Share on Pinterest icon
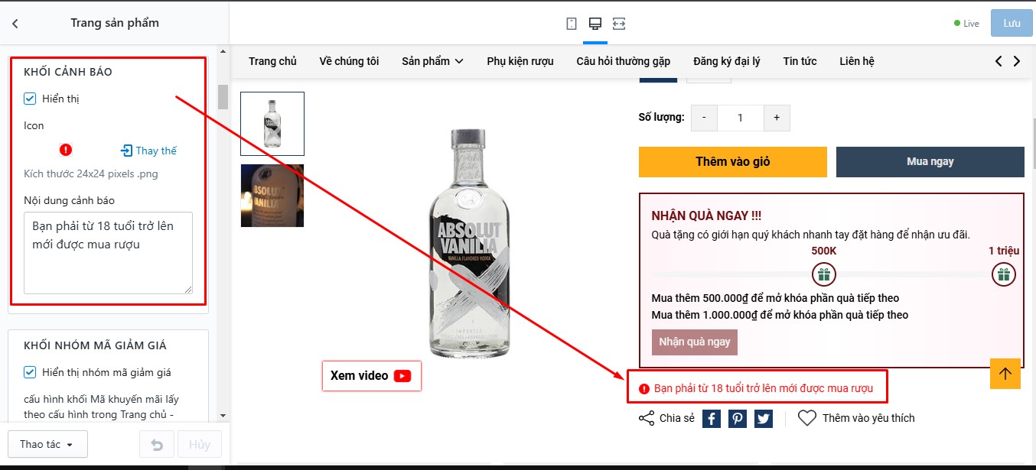This screenshot has height=470, width=1036. point(737,419)
